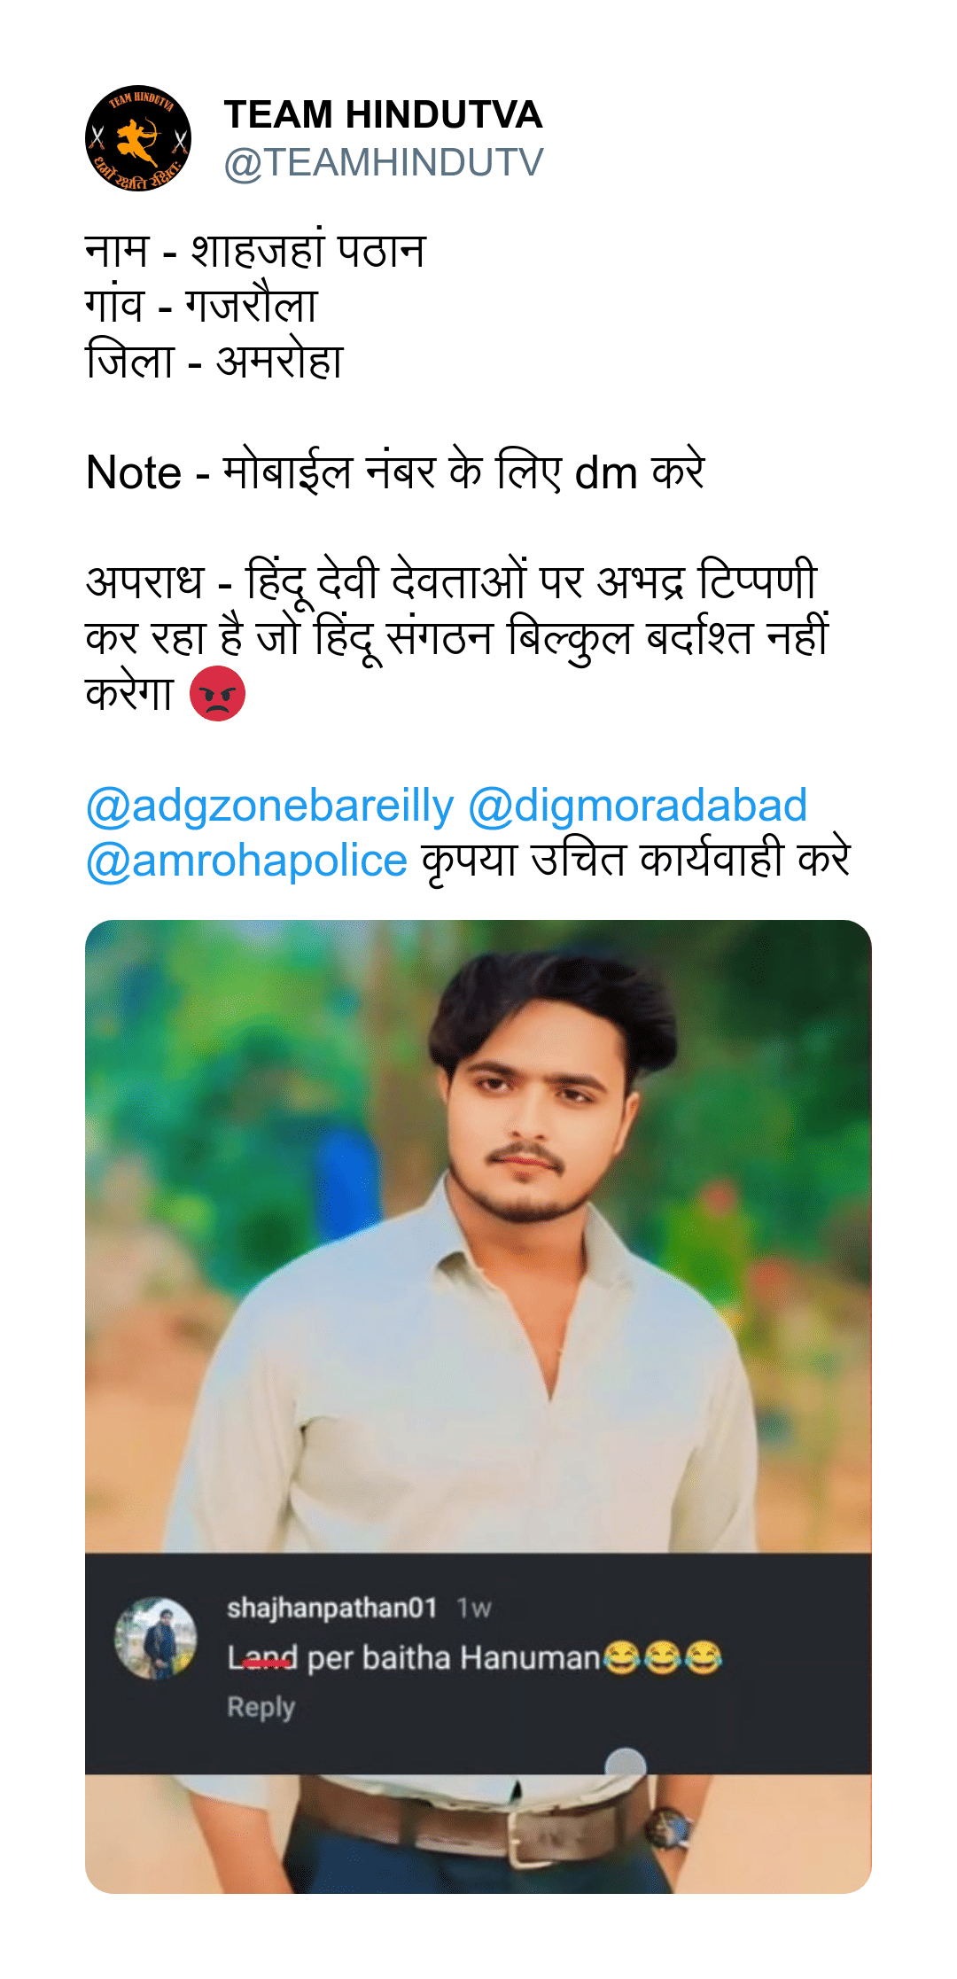
Task: Click Reply under the comment
Action: pyautogui.click(x=261, y=1707)
